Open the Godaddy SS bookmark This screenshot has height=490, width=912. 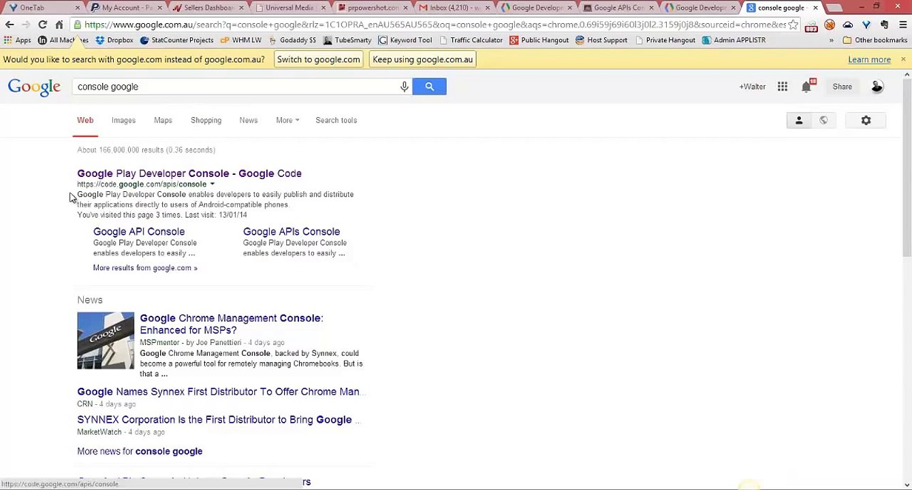click(x=292, y=40)
